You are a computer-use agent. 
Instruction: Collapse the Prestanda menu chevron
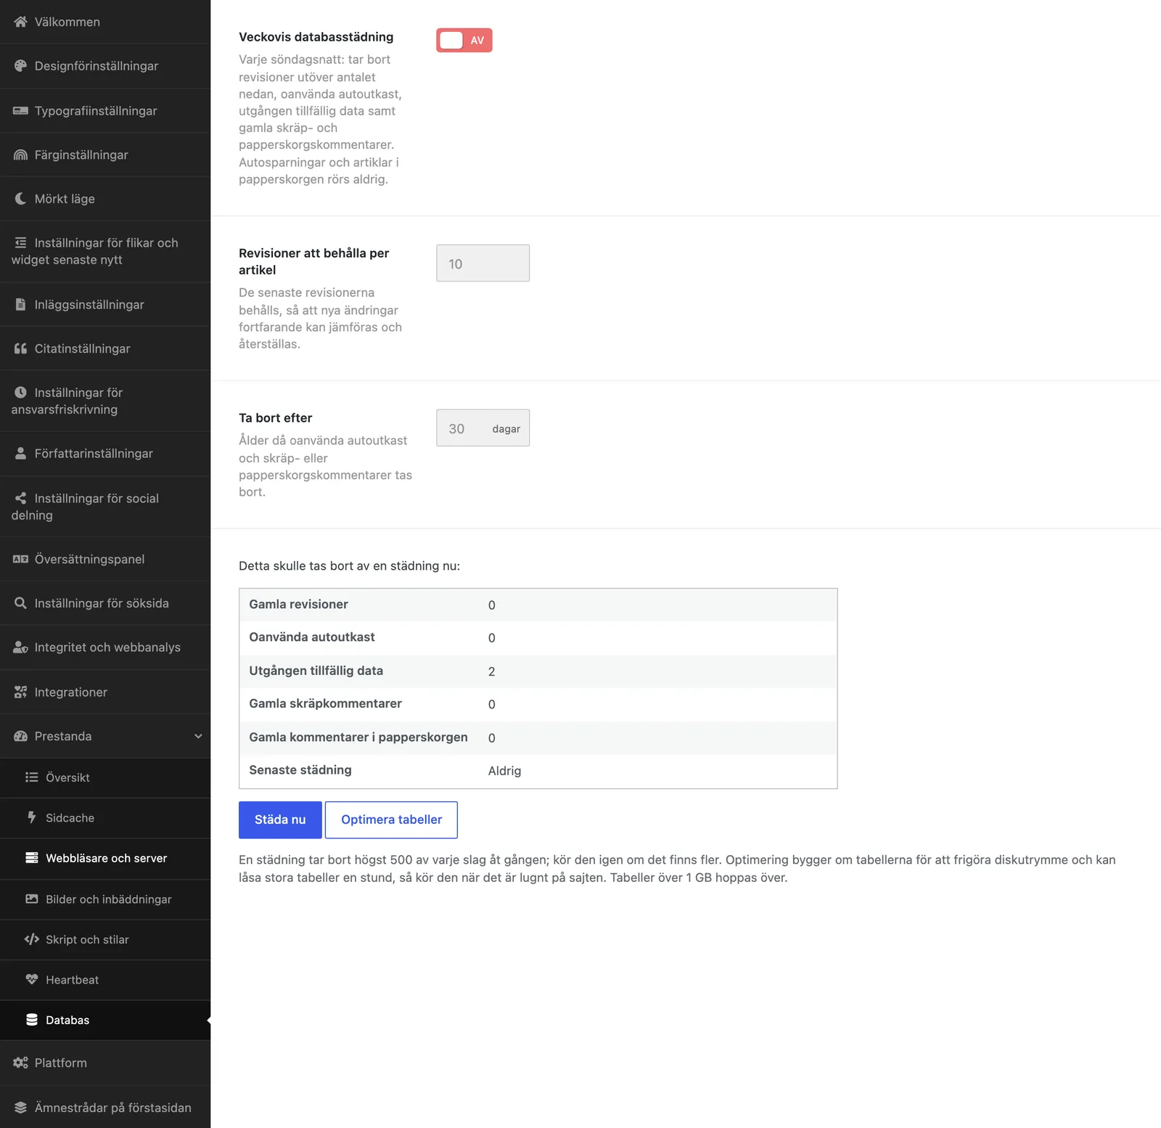198,736
